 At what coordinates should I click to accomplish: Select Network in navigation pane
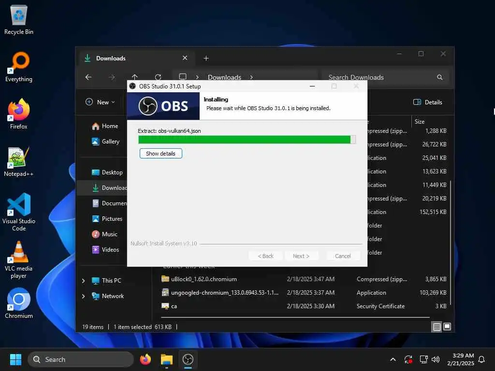(108, 296)
